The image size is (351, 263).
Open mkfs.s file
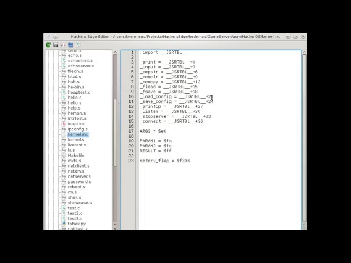pyautogui.click(x=75, y=161)
